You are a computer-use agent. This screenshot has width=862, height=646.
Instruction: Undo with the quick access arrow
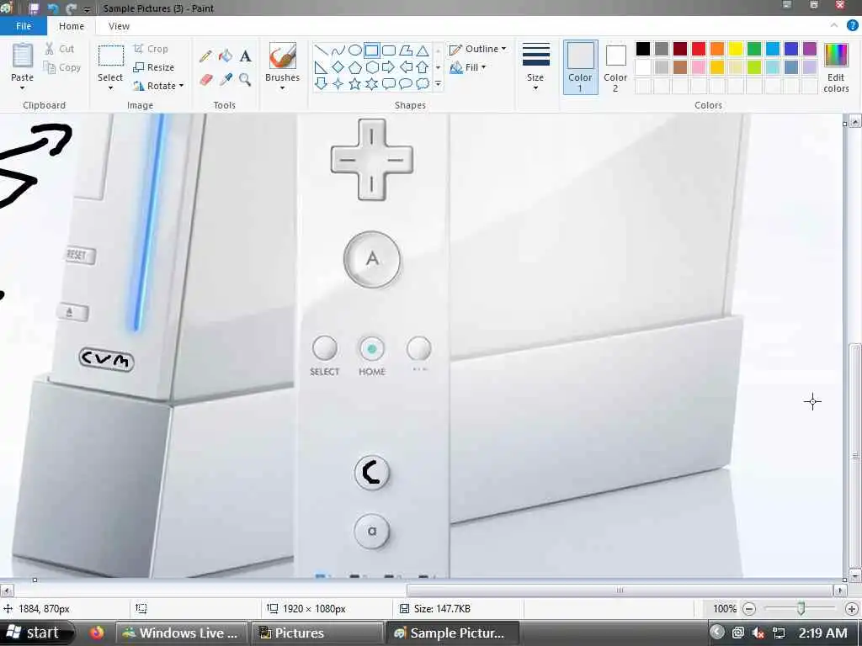[x=53, y=8]
